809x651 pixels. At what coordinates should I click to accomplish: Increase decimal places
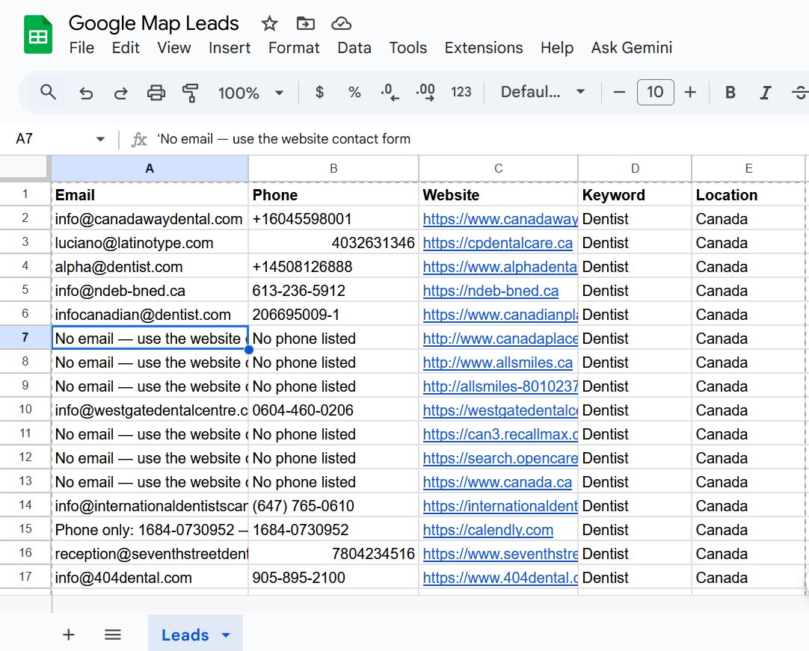tap(425, 92)
